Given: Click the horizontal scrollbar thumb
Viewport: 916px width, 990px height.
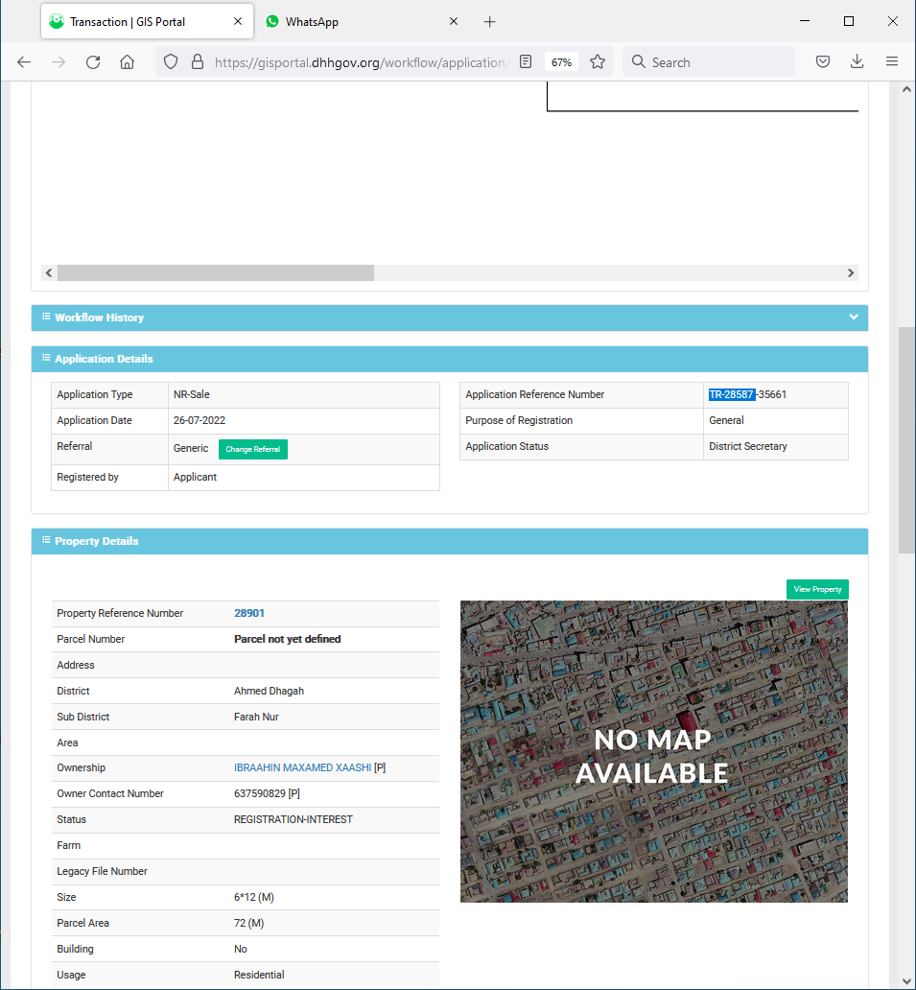Looking at the screenshot, I should coord(216,272).
